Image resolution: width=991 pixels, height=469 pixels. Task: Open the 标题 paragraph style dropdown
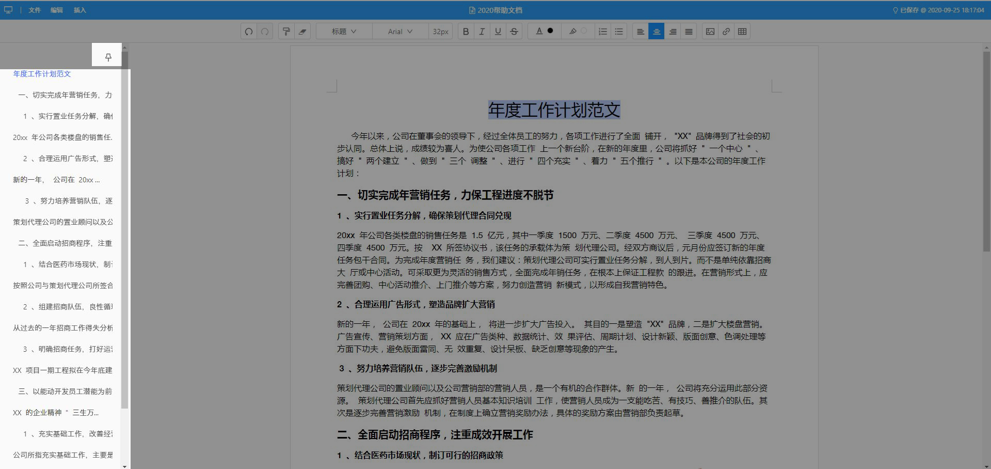[x=344, y=32]
